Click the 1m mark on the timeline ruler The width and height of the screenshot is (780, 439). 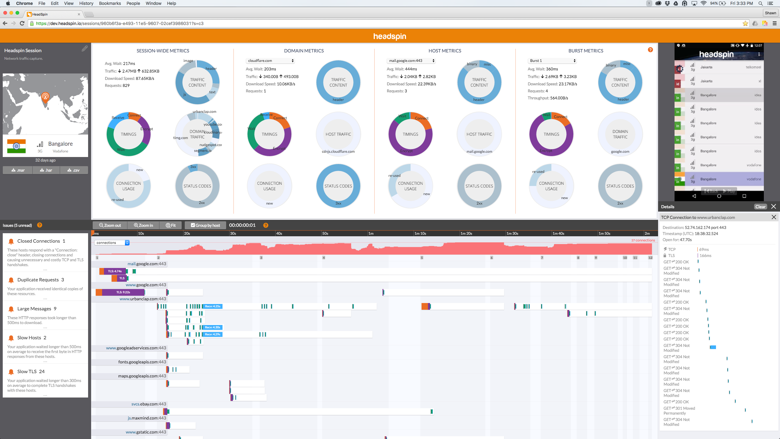[x=371, y=234]
